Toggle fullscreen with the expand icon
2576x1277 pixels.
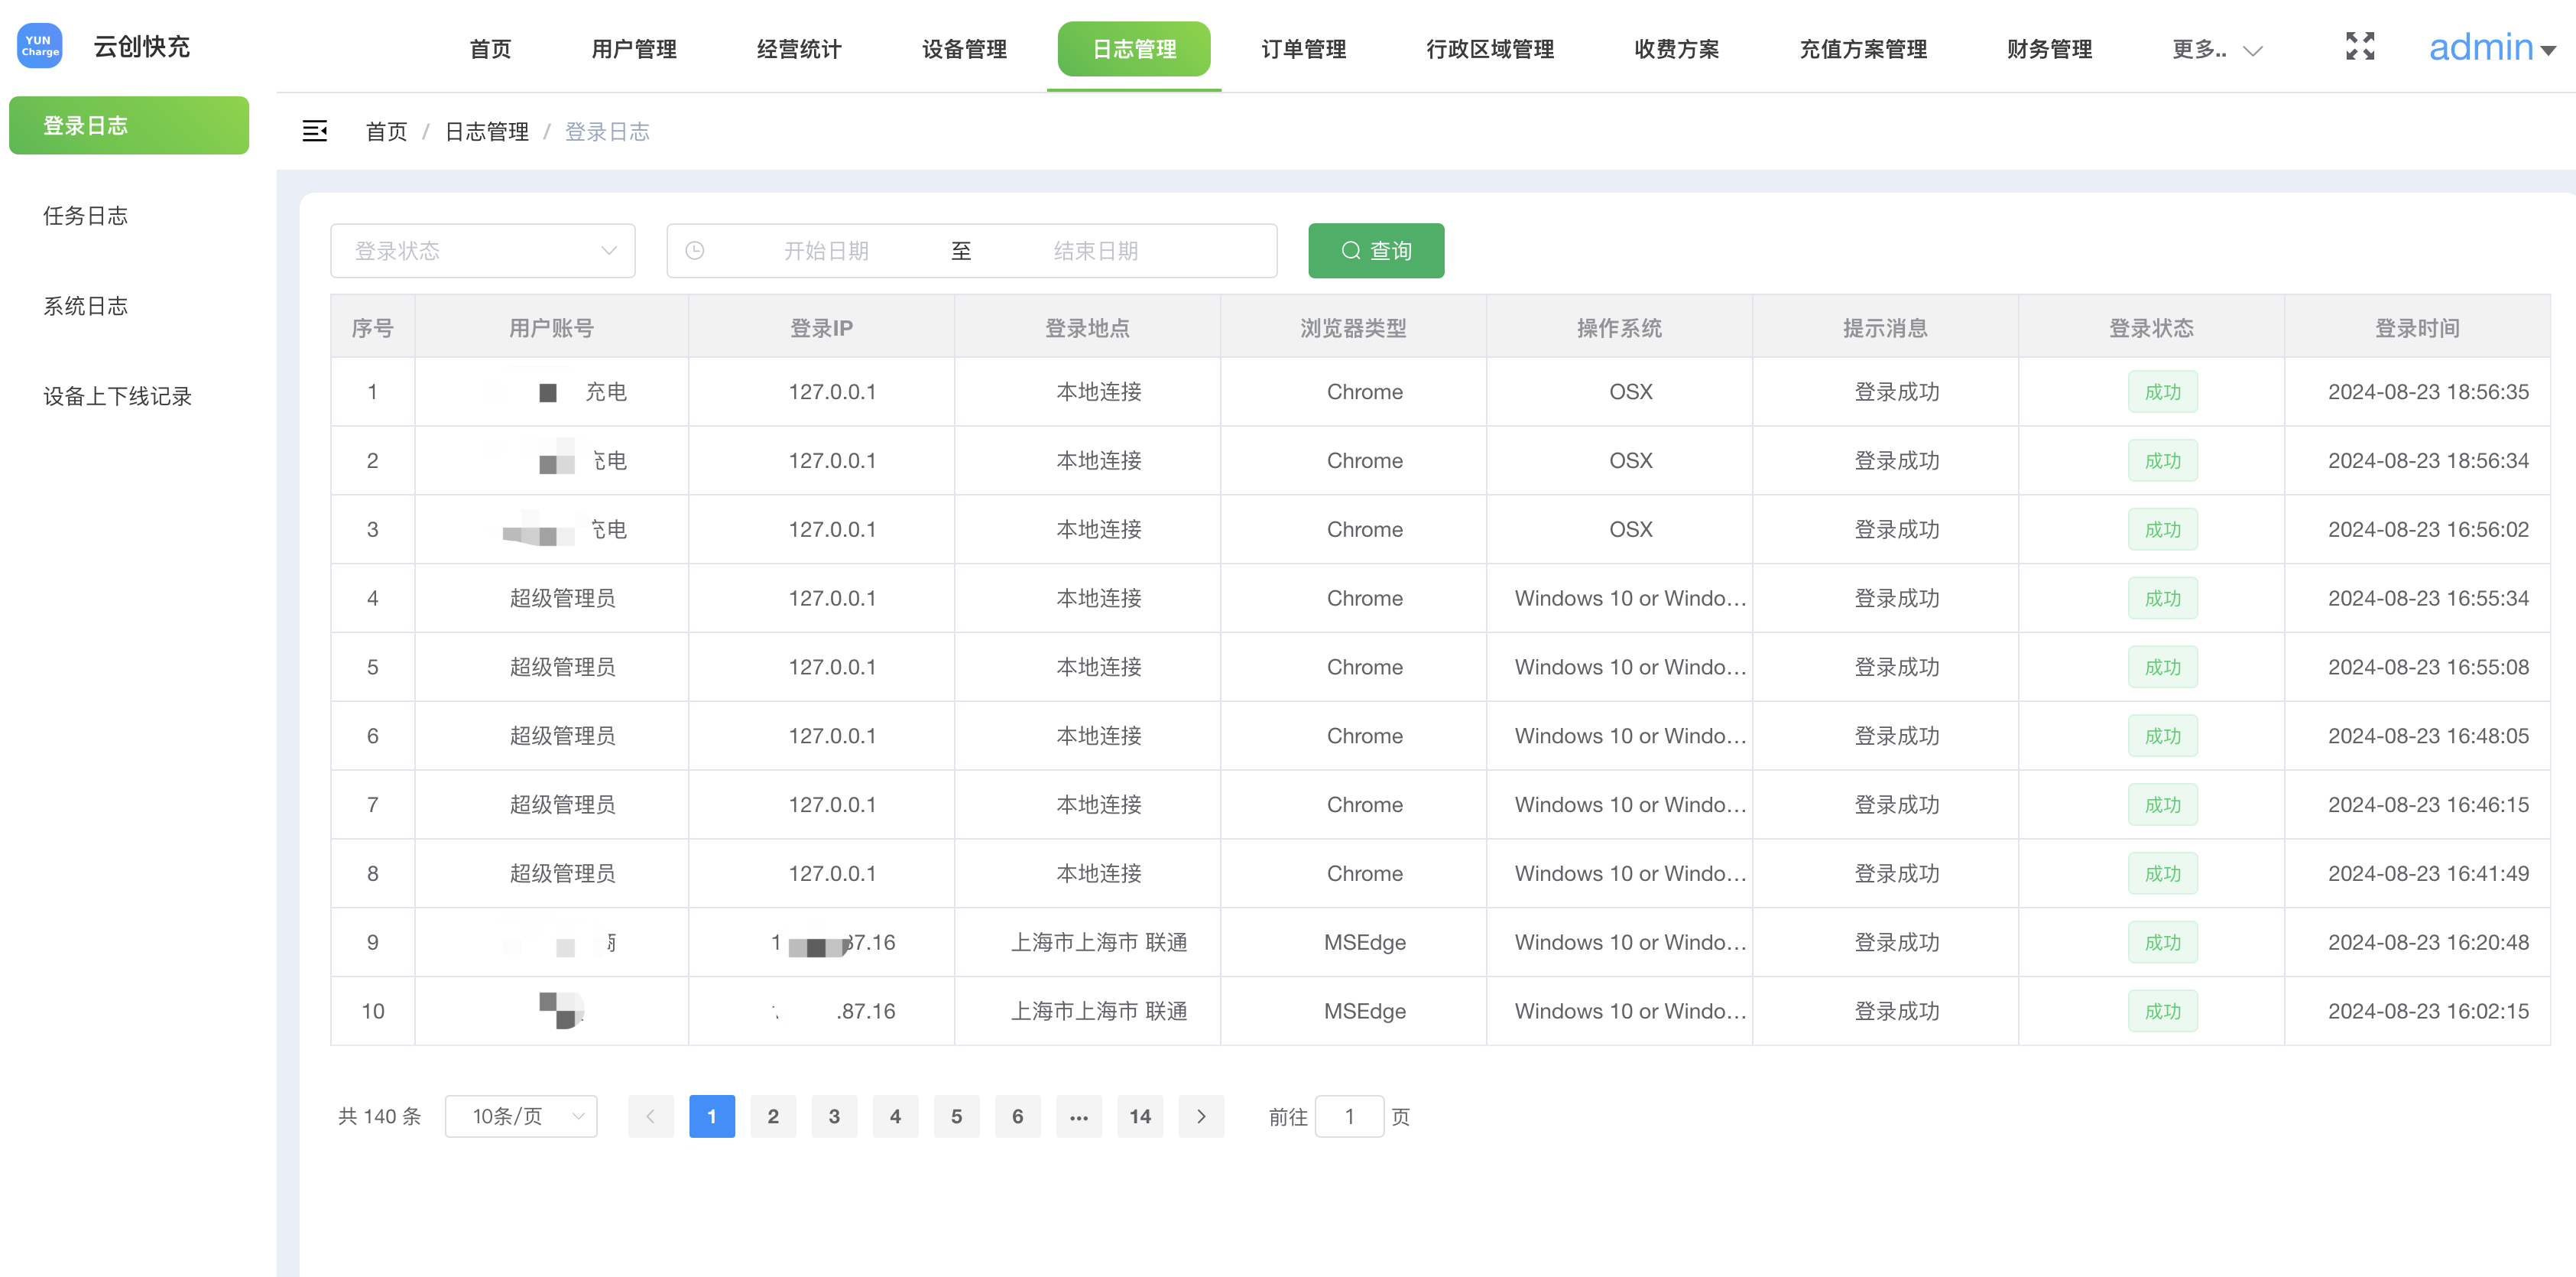2360,46
